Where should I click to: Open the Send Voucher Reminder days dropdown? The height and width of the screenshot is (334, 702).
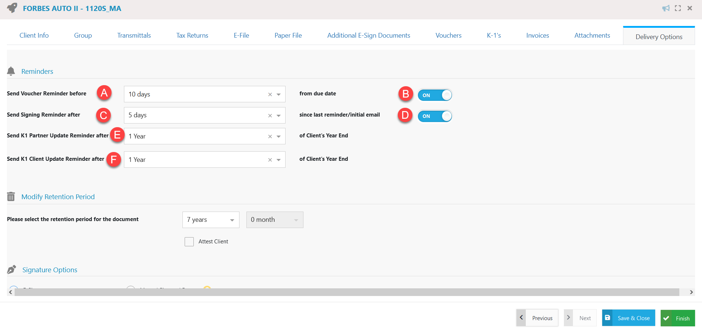[278, 94]
